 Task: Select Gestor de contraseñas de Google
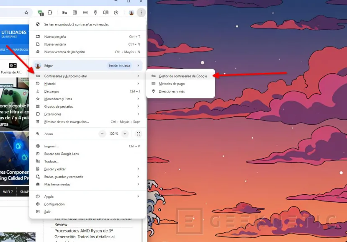(183, 76)
